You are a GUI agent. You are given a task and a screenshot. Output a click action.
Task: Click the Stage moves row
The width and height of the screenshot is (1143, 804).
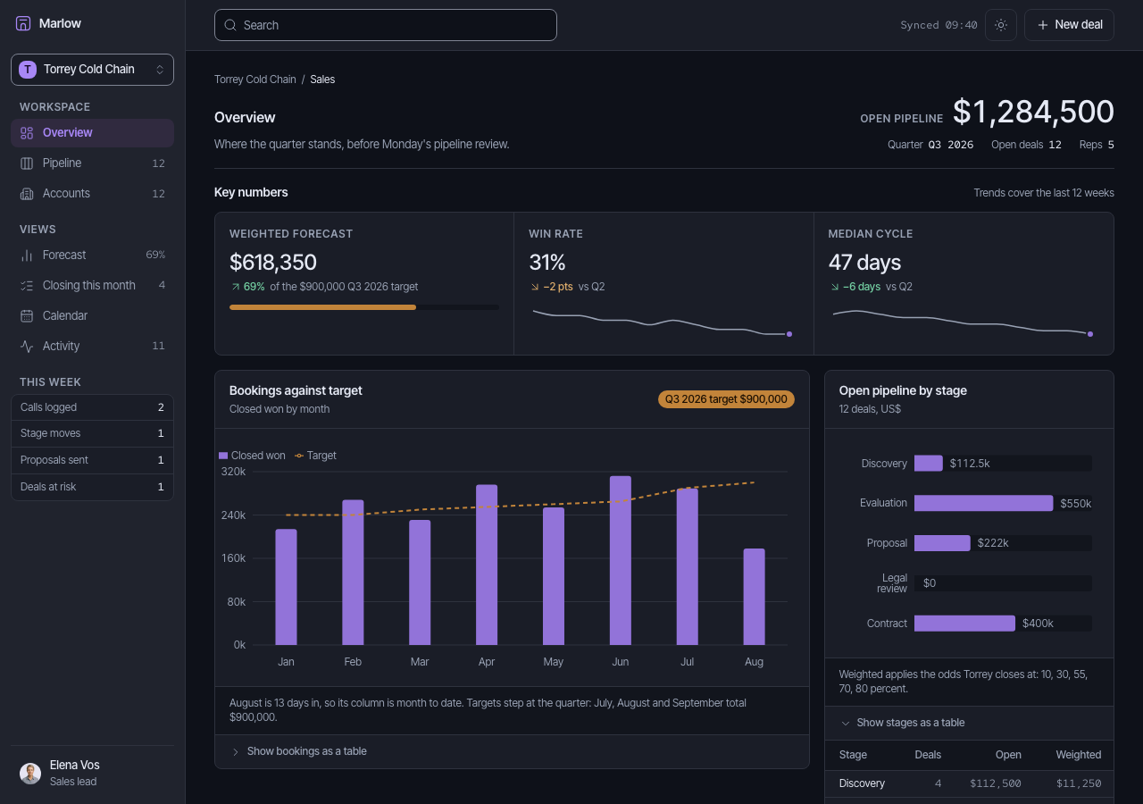[x=92, y=434]
